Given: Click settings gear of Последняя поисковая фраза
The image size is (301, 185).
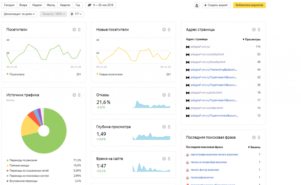Looking at the screenshot, I should coord(254,137).
